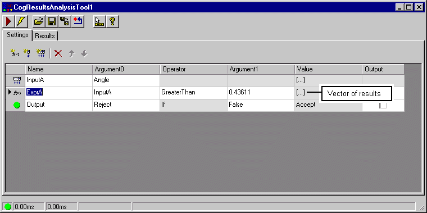This screenshot has height=213, width=427.
Task: Click the InputA argument cell of ExprA row
Action: 126,93
